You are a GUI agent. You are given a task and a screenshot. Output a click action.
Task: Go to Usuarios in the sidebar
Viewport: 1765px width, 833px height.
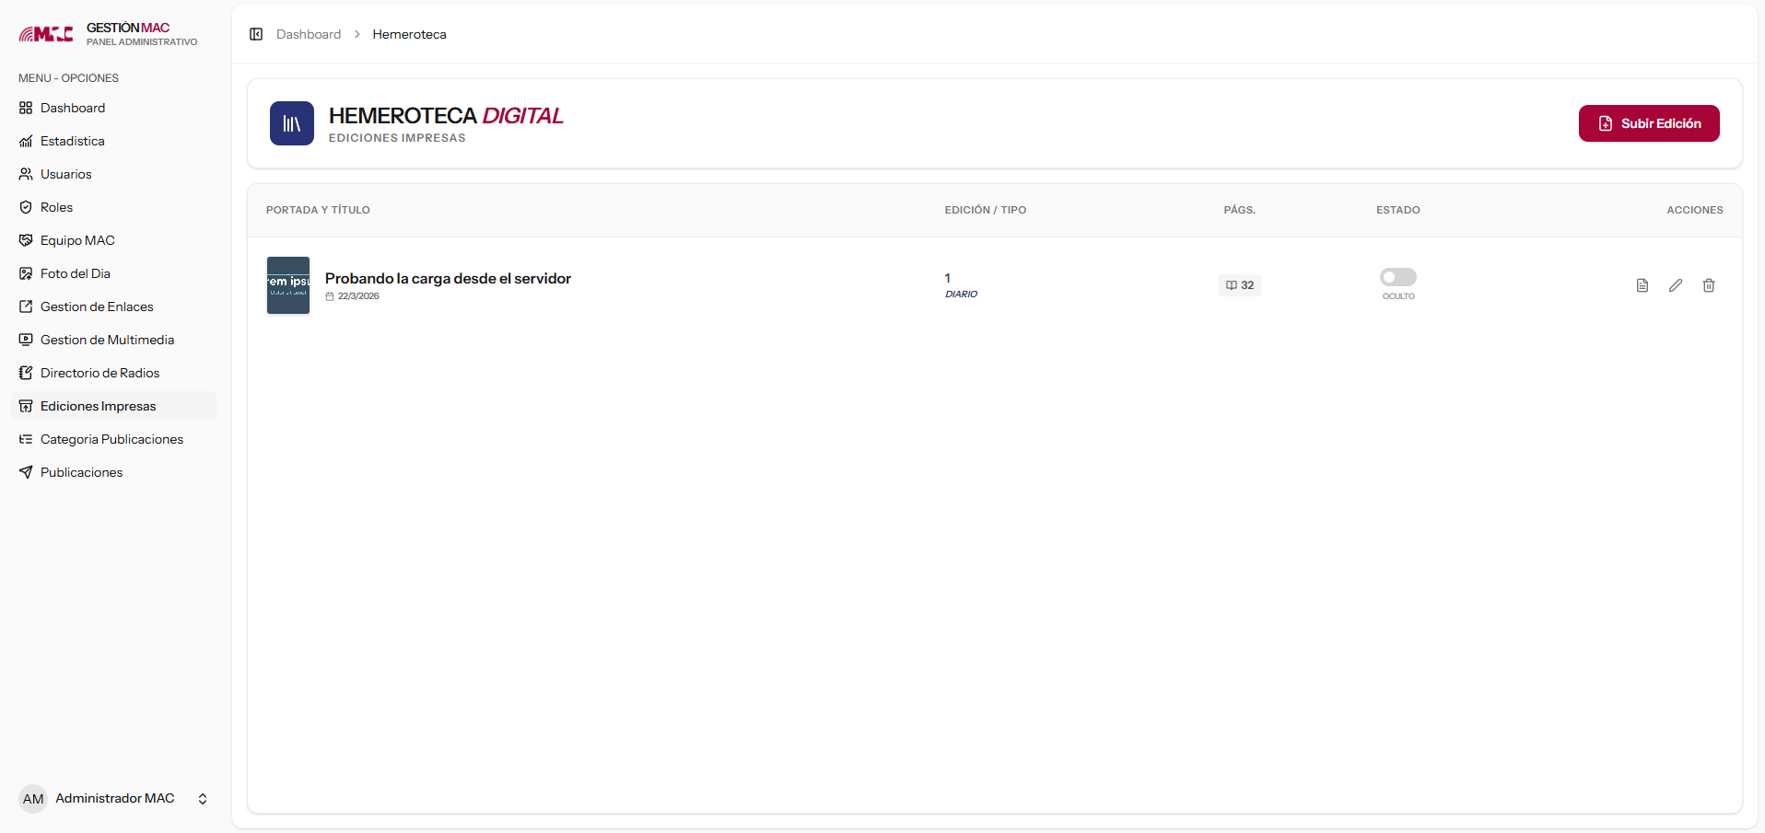tap(65, 174)
